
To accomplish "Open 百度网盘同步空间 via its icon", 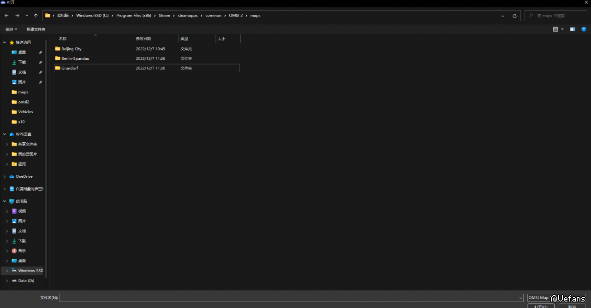I will [12, 189].
